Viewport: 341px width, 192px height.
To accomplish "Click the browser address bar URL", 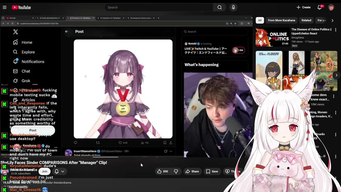I will [x=39, y=23].
